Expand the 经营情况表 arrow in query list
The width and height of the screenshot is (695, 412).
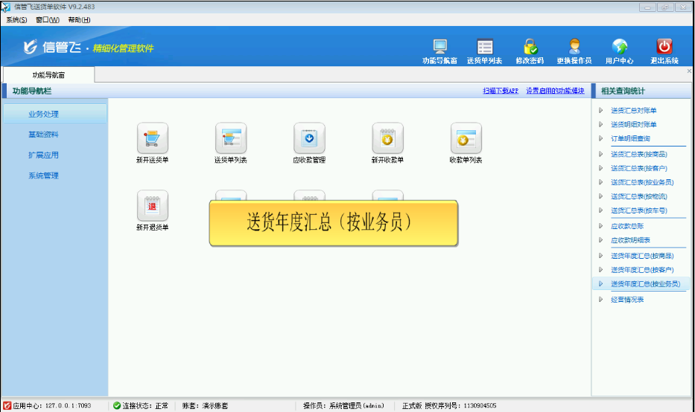[x=601, y=300]
